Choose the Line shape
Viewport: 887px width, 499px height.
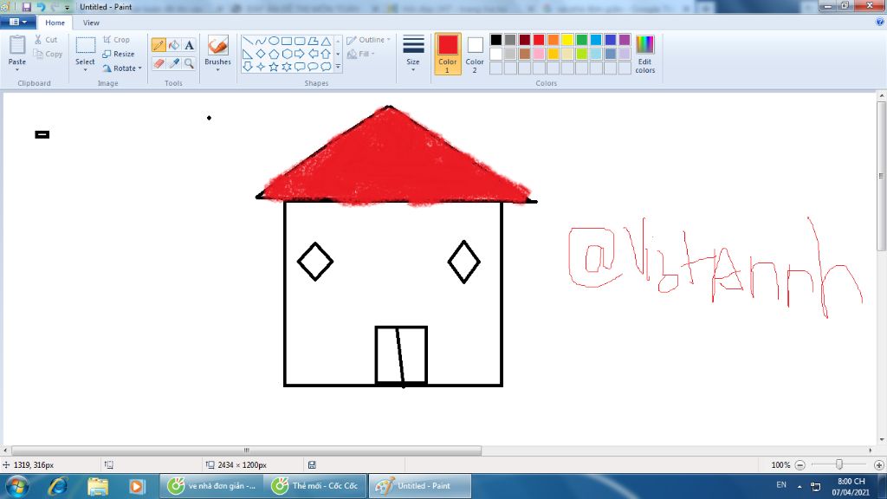248,42
